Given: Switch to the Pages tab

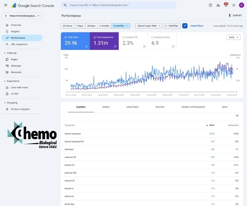Looking at the screenshot, I should (106, 107).
